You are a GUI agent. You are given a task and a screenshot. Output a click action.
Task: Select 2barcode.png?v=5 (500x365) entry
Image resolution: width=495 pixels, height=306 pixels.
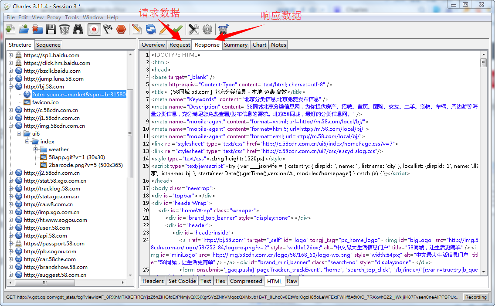[85, 165]
